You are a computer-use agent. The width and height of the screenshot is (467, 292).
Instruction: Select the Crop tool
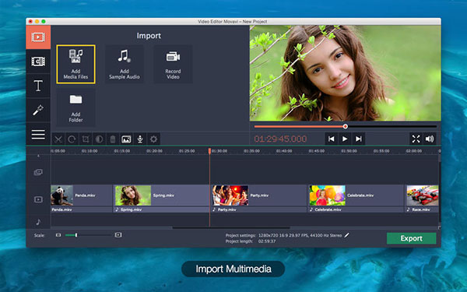(x=86, y=139)
